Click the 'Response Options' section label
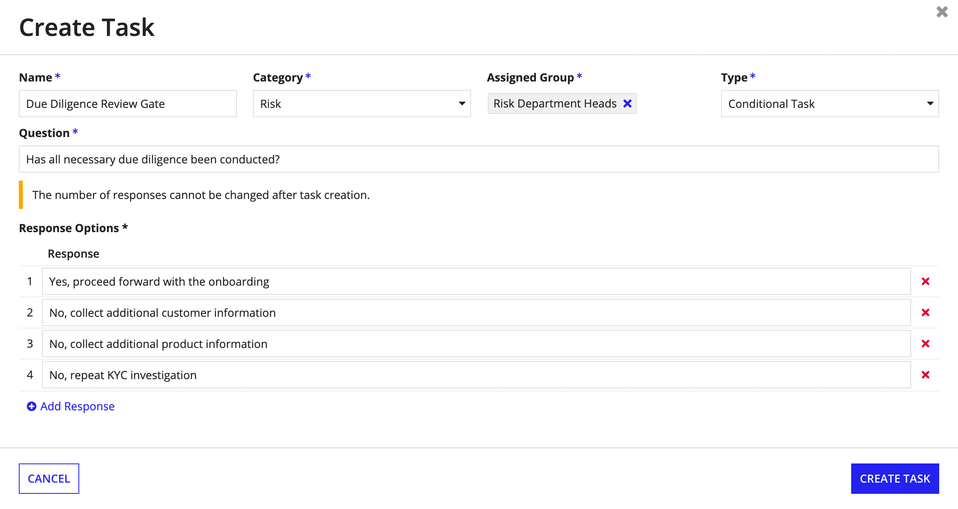This screenshot has height=509, width=958. [73, 228]
